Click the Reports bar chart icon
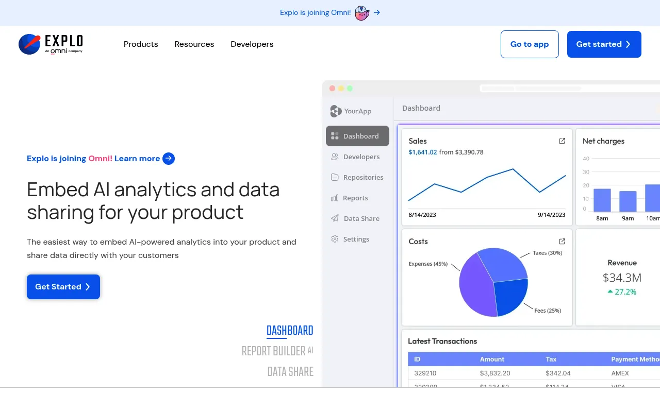The width and height of the screenshot is (660, 412). tap(335, 198)
